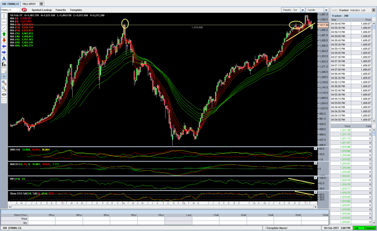Close the MFI (14) indicator pane
Image resolution: width=377 pixels, height=231 pixels.
point(316,178)
